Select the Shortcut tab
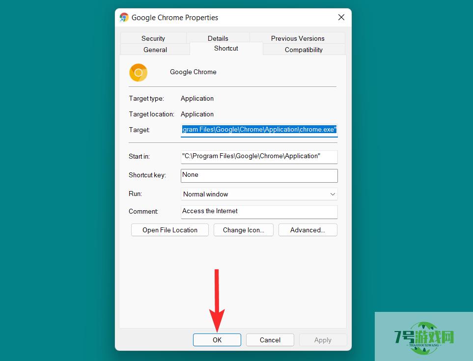 click(x=226, y=48)
